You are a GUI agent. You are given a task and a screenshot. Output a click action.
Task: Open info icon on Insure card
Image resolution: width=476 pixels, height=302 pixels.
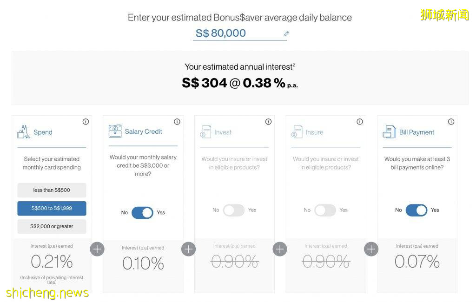click(x=360, y=122)
